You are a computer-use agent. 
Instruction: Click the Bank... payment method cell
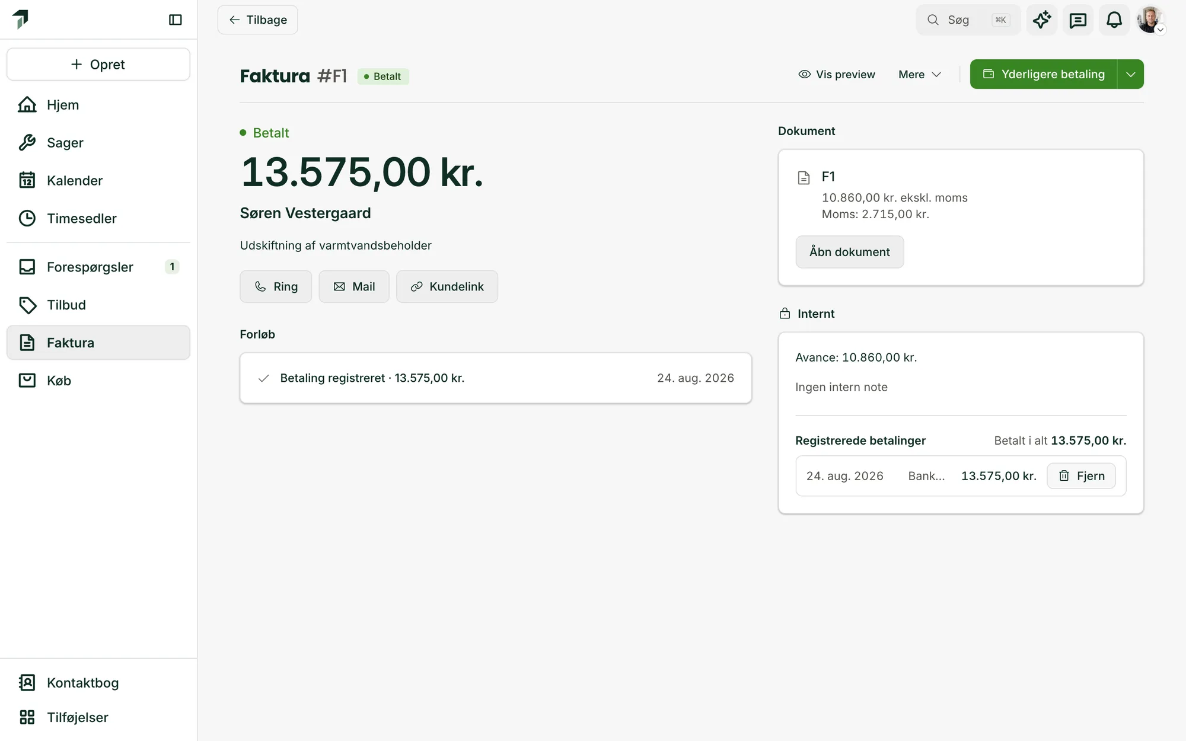[926, 476]
